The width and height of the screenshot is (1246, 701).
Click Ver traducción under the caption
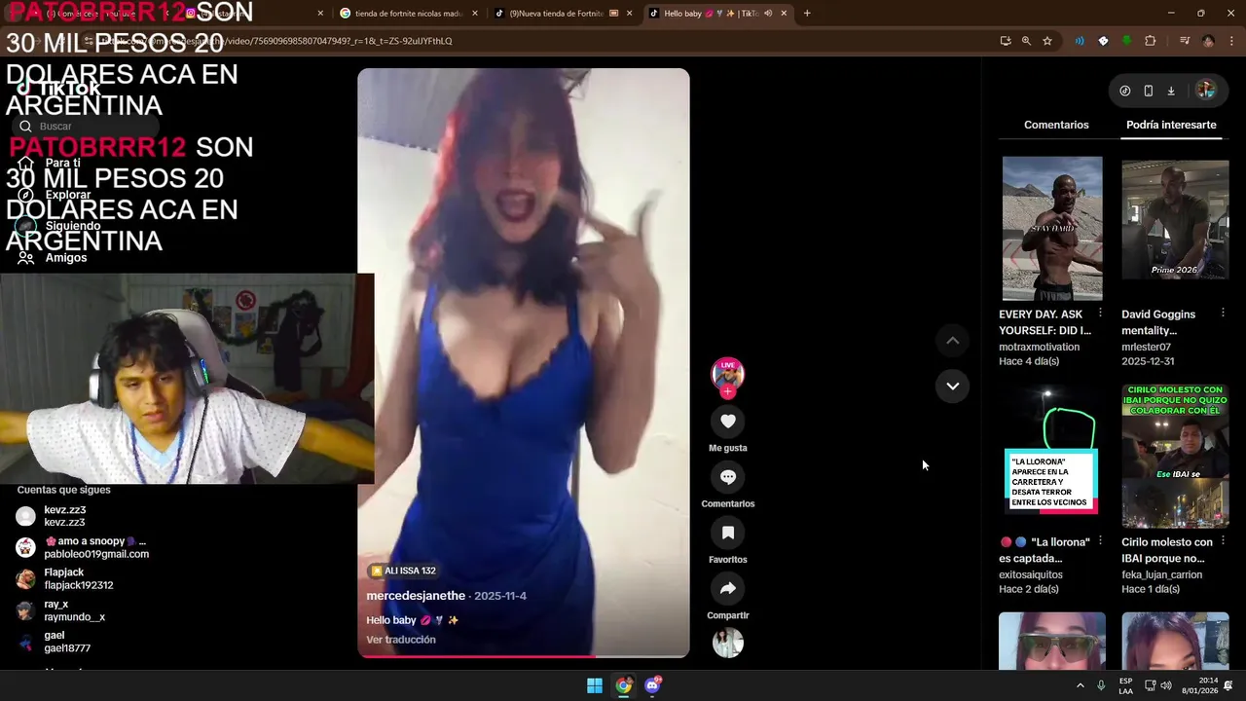(401, 640)
